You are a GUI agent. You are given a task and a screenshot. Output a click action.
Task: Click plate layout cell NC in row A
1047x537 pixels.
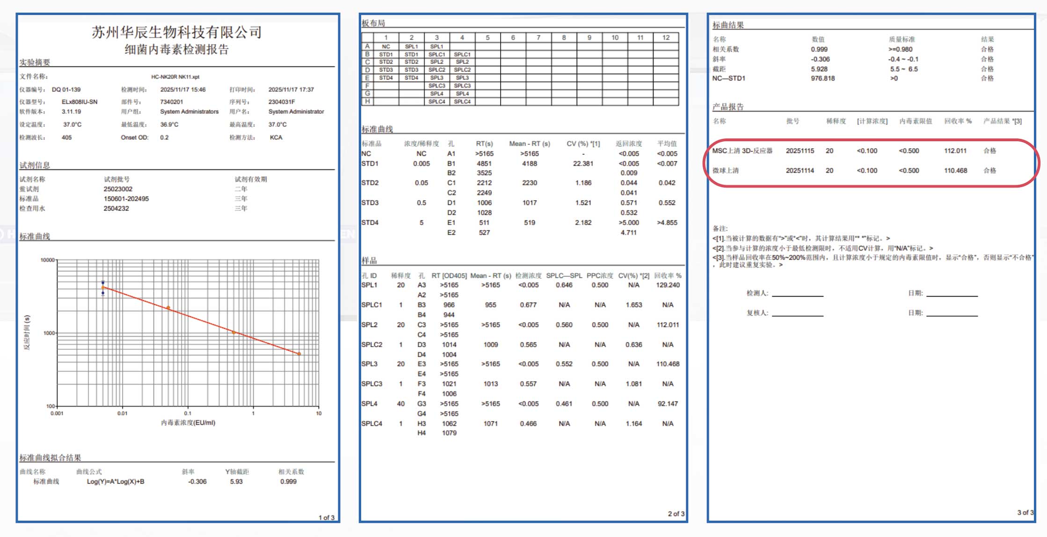(385, 46)
